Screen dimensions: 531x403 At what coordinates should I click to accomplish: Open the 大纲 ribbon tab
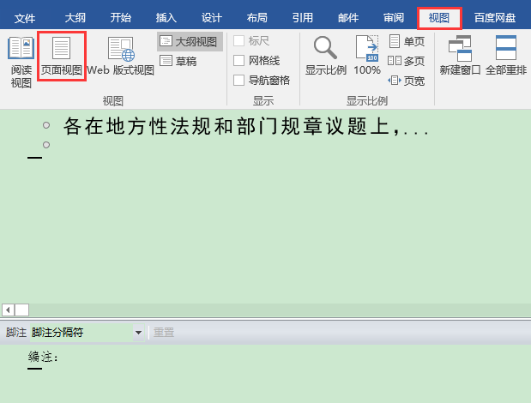point(75,18)
